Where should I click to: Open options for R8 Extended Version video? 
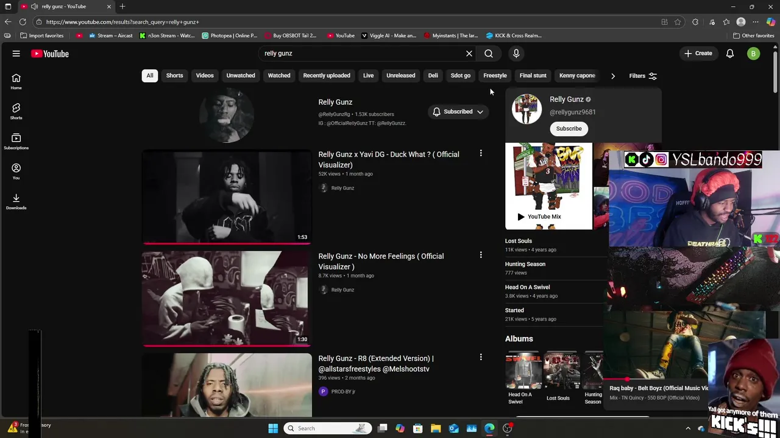(x=481, y=357)
